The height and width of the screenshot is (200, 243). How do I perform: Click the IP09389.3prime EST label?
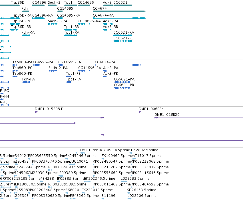(x=71, y=179)
